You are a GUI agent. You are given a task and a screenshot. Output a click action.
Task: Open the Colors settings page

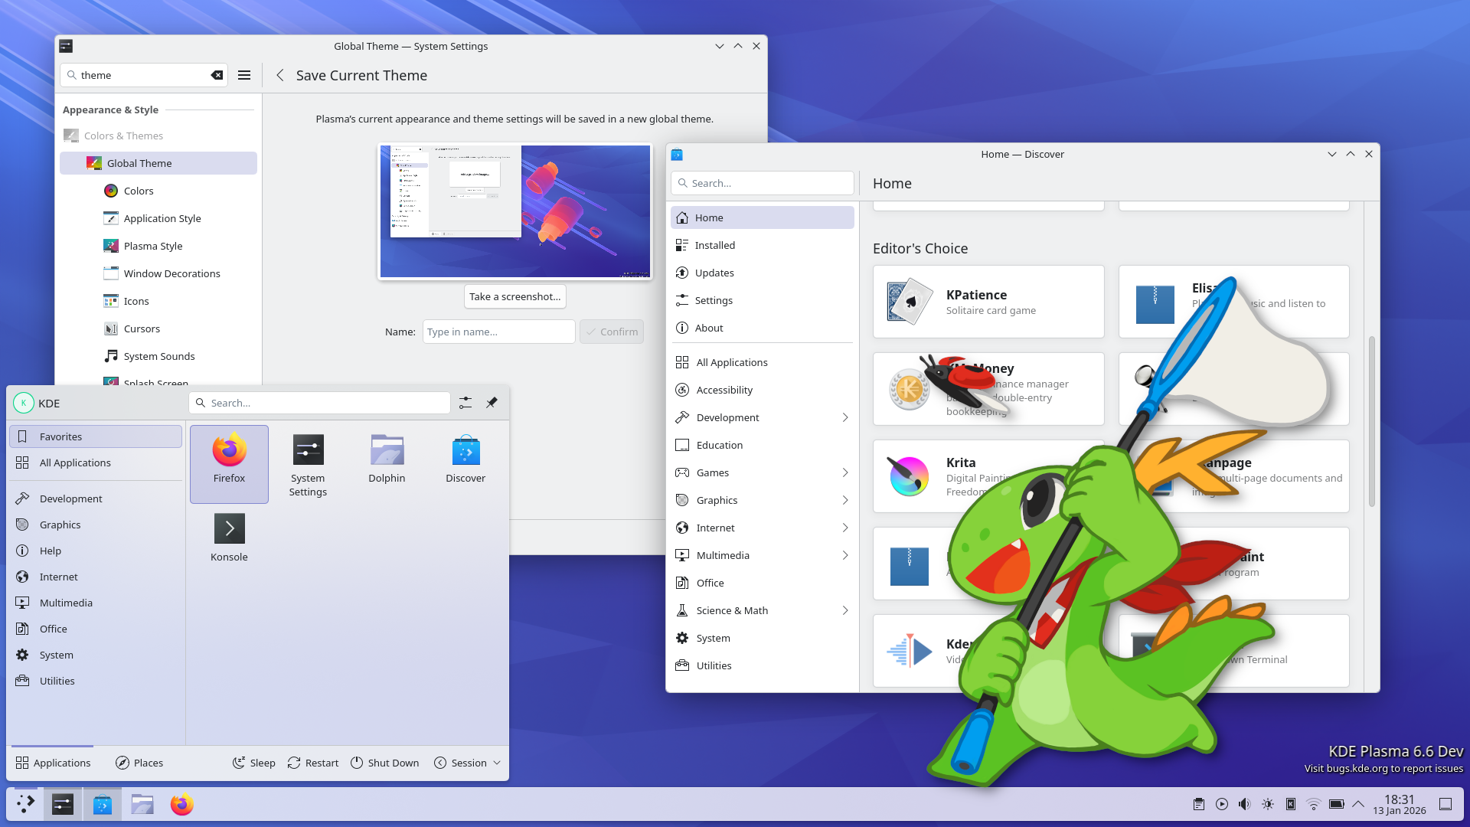(139, 191)
